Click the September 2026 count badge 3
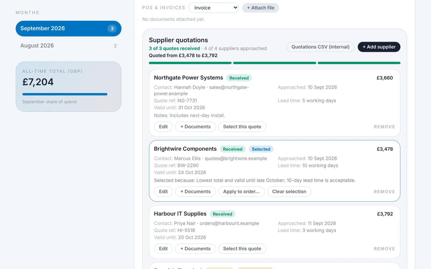 pyautogui.click(x=112, y=29)
